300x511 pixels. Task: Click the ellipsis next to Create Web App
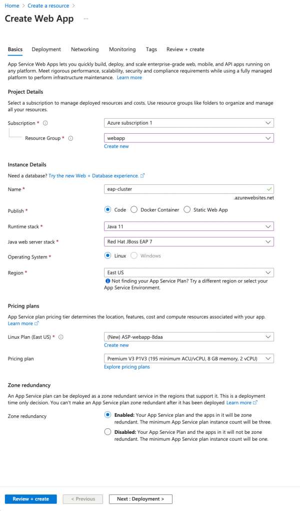coord(86,19)
